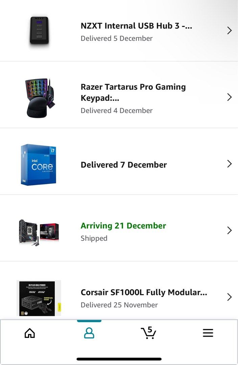This screenshot has height=365, width=238.
Task: Select the Corsair power supply image
Action: [39, 298]
